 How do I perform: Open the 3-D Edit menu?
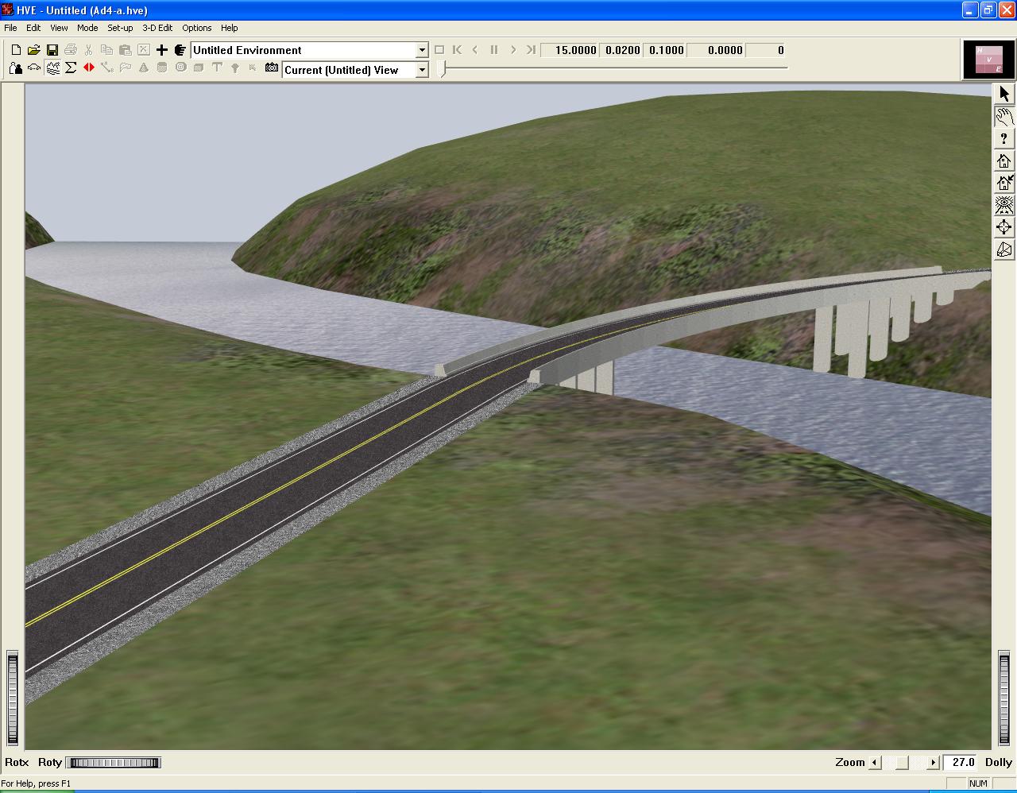pos(157,28)
